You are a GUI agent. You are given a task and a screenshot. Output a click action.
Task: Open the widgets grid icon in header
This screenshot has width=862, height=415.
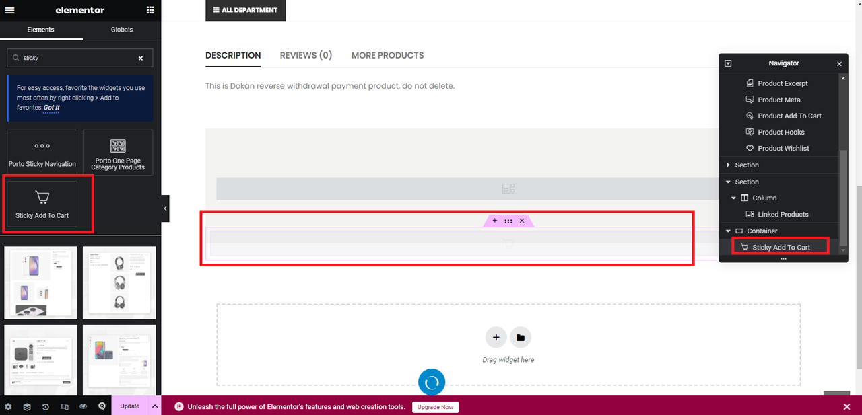click(150, 10)
